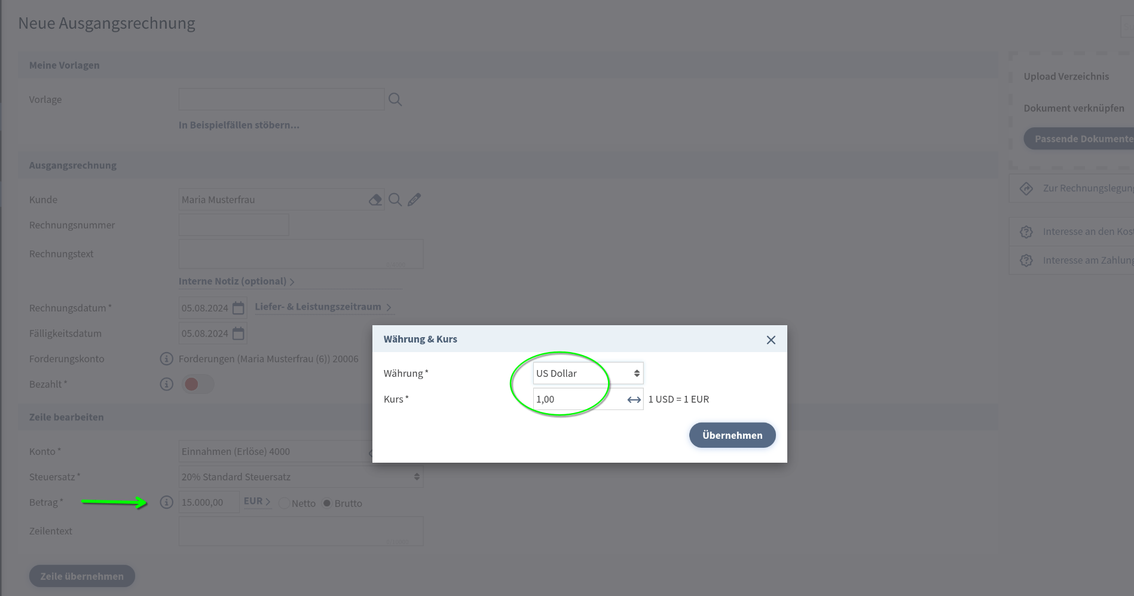Viewport: 1134px width, 596px height.
Task: Expand Liefer- & Leistungszeitraum section
Action: [323, 307]
